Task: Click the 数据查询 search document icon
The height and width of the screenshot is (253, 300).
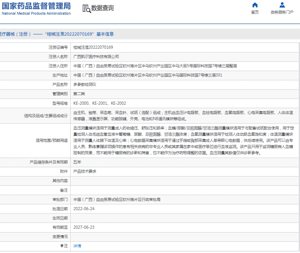Action: point(86,9)
